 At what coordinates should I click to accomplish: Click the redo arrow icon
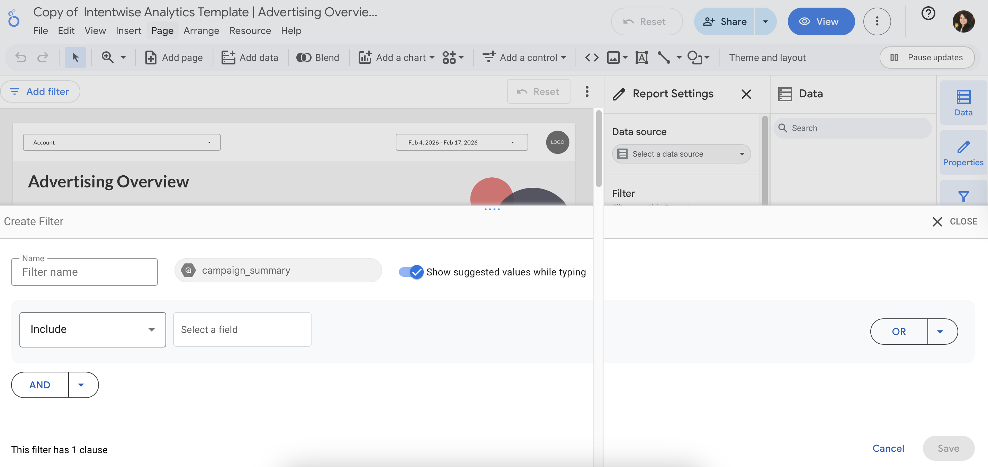(43, 58)
